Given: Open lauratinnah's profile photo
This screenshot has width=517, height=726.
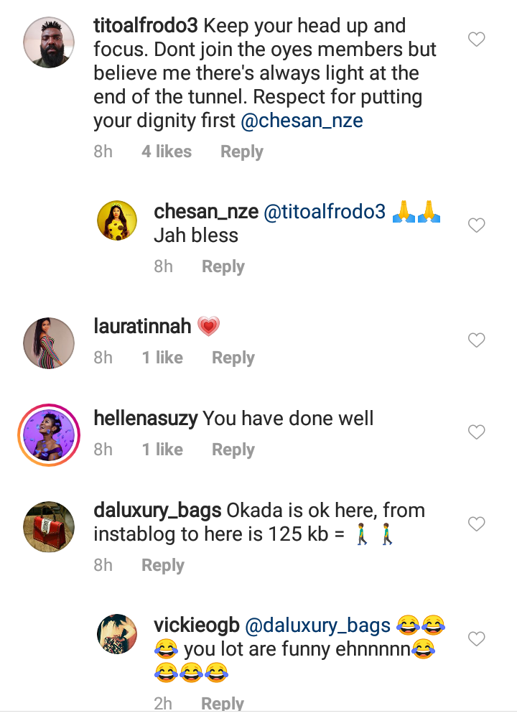Looking at the screenshot, I should tap(49, 343).
